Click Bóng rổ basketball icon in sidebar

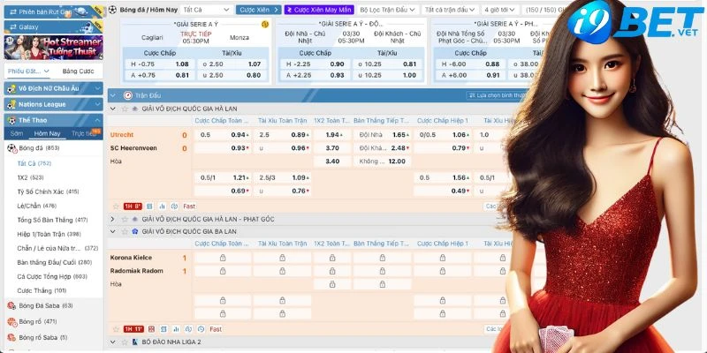pyautogui.click(x=10, y=321)
